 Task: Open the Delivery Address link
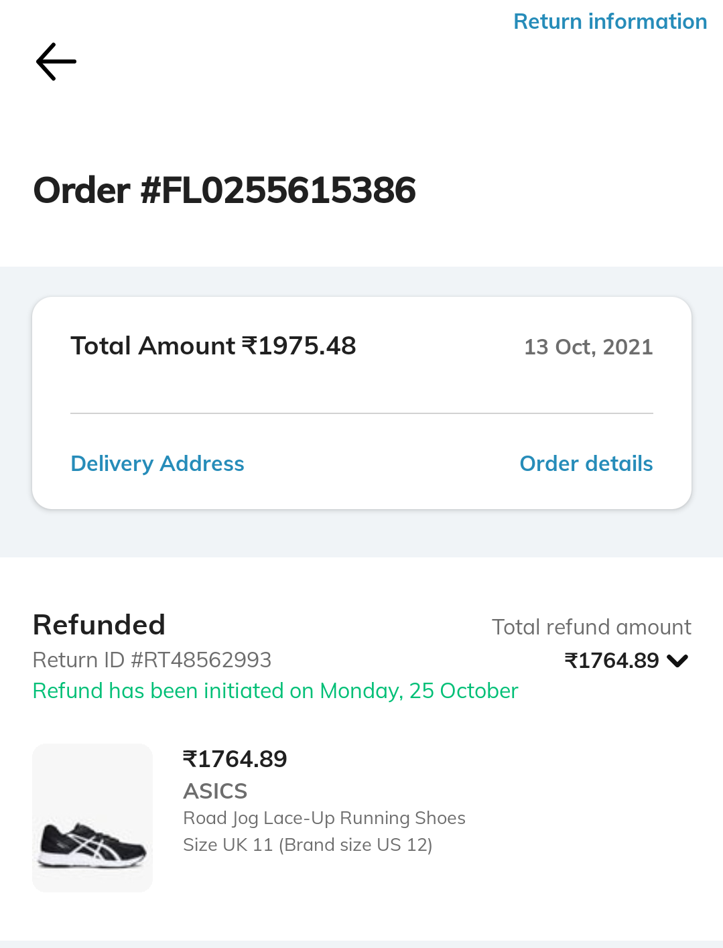coord(157,464)
